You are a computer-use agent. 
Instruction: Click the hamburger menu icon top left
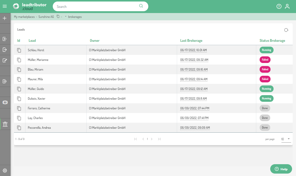coord(5,7)
